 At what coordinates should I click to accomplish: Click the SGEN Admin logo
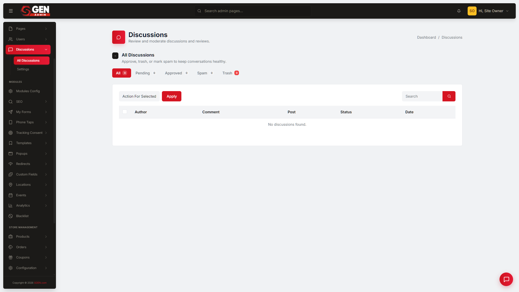[35, 11]
